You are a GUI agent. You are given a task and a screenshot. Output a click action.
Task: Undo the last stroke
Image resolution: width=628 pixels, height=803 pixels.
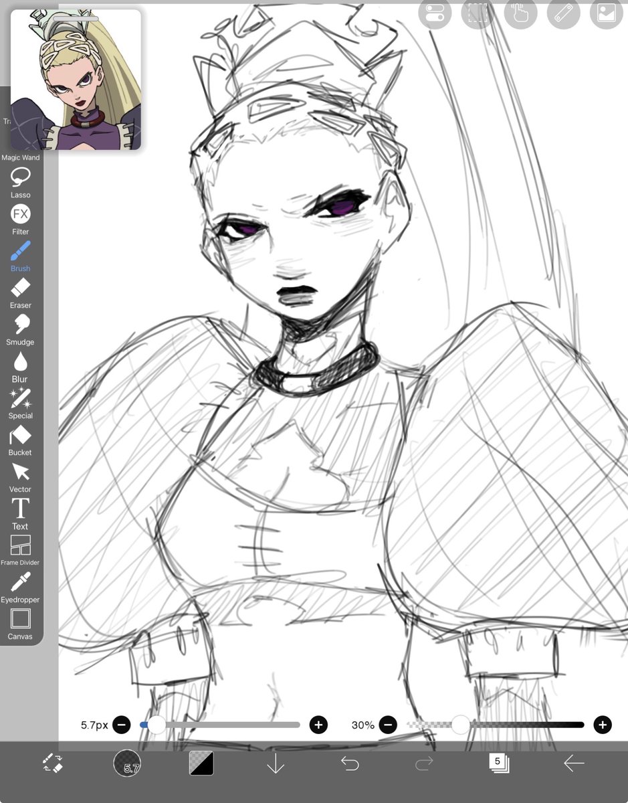click(x=350, y=763)
